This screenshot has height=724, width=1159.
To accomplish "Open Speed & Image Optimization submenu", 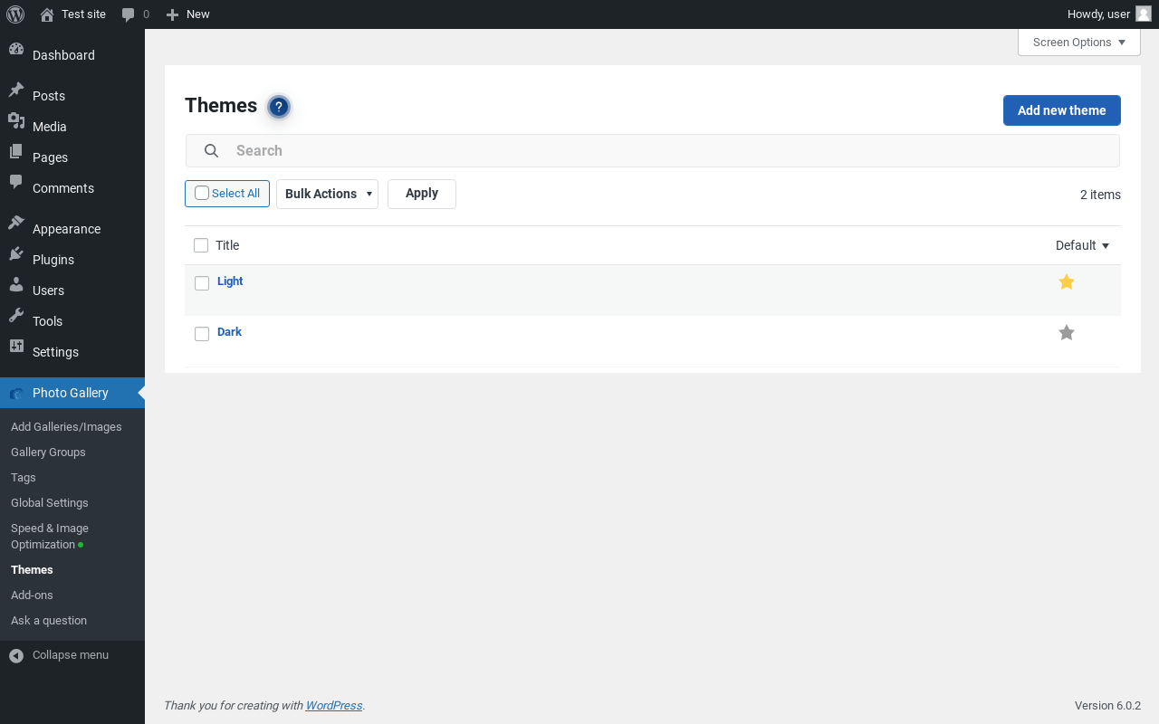I will (x=50, y=537).
